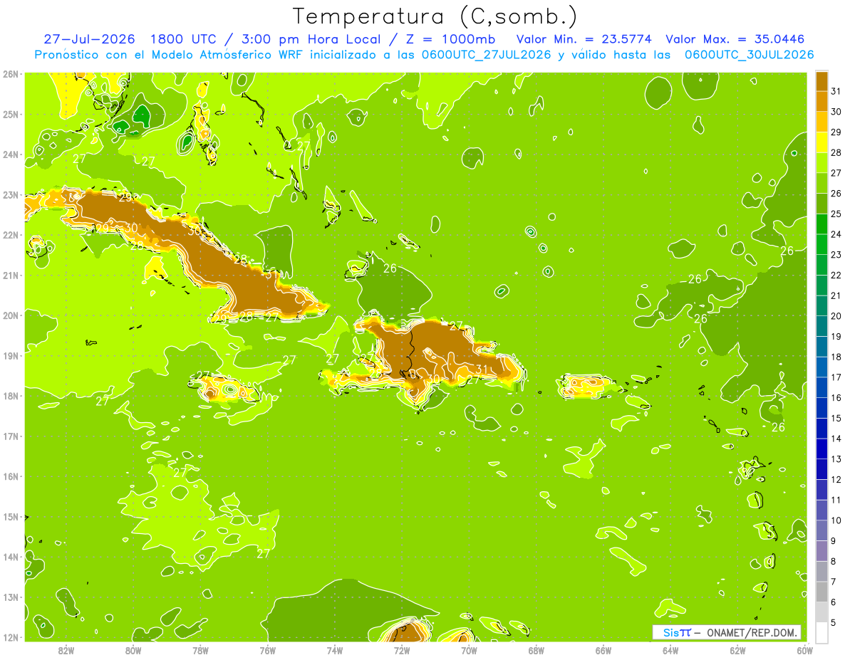
Task: Select the yellow swatch between 28 and 29
Action: click(822, 142)
